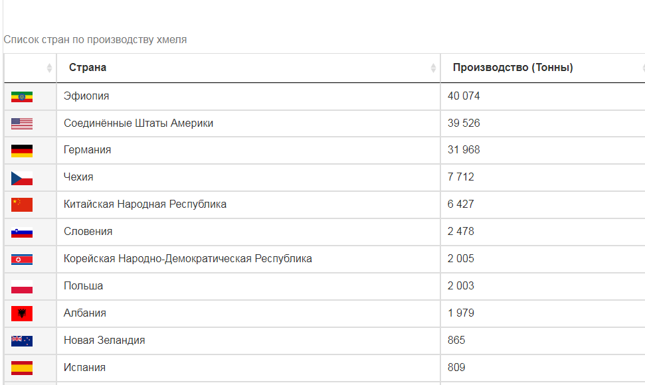Viewport: 645px width, 385px height.
Task: Click the Ethiopia flag icon
Action: [22, 96]
